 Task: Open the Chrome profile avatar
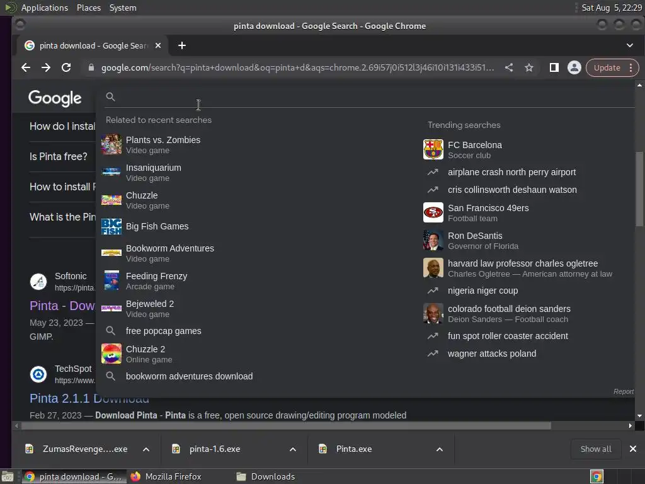[x=574, y=67]
